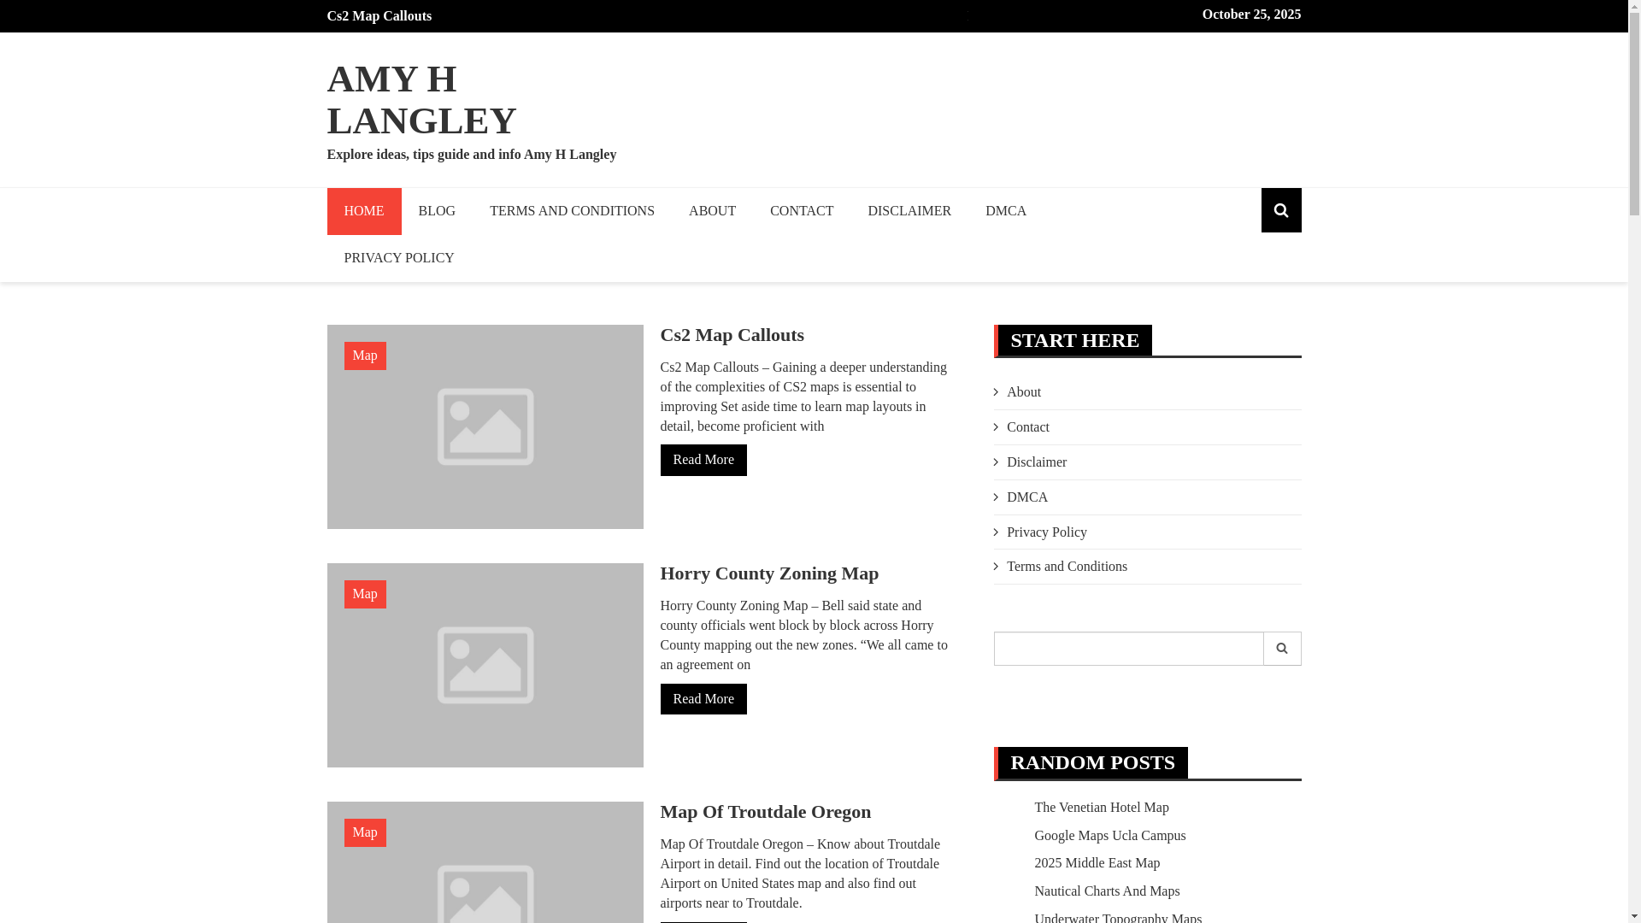
Task: Open DMCA in the navigation bar
Action: [x=1006, y=211]
